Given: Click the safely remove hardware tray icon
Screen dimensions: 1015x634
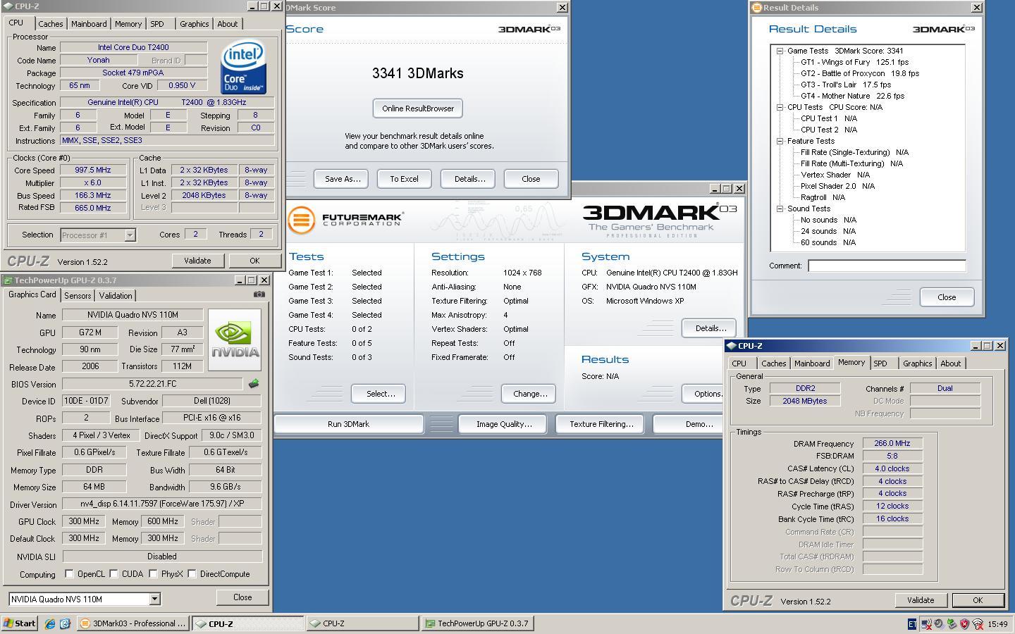Looking at the screenshot, I should click(x=952, y=623).
